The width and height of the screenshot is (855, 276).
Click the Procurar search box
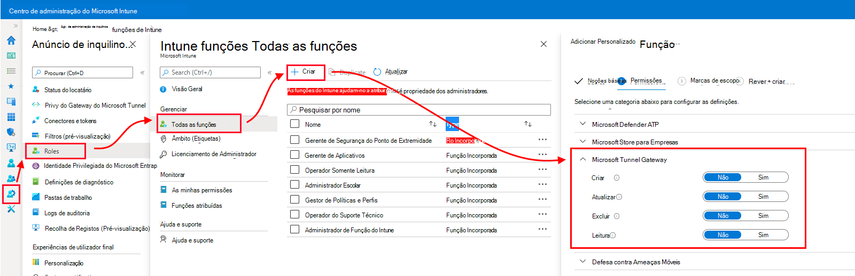82,72
